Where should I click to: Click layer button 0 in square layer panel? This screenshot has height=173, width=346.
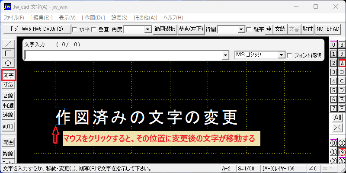tap(334, 45)
